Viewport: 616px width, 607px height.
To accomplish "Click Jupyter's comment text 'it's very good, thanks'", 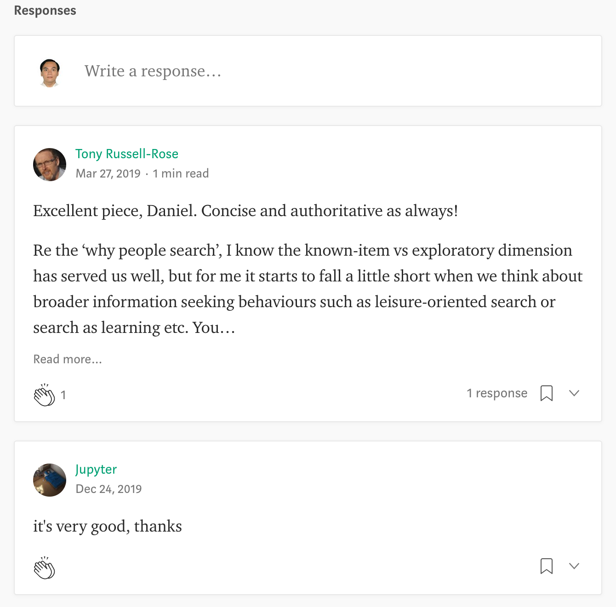I will 108,526.
